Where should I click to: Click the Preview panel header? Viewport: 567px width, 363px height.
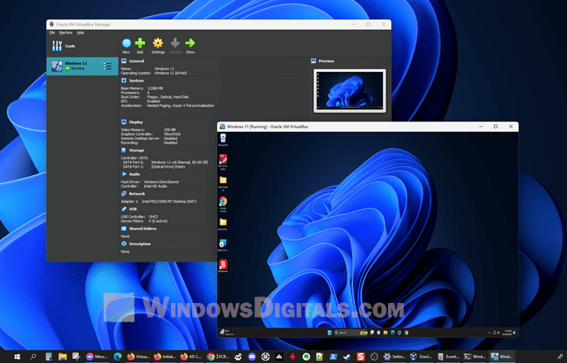pyautogui.click(x=326, y=61)
